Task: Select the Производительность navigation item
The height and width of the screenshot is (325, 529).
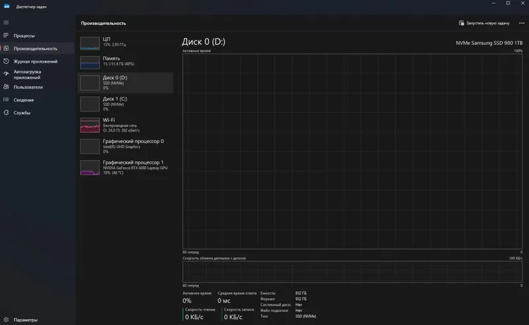Action: 37,48
